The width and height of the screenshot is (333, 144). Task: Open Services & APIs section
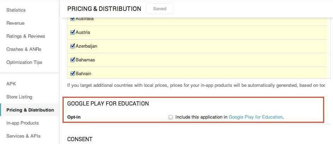[x=23, y=136]
